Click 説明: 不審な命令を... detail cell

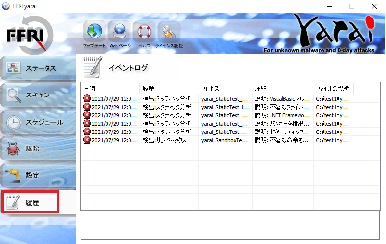[x=281, y=140]
